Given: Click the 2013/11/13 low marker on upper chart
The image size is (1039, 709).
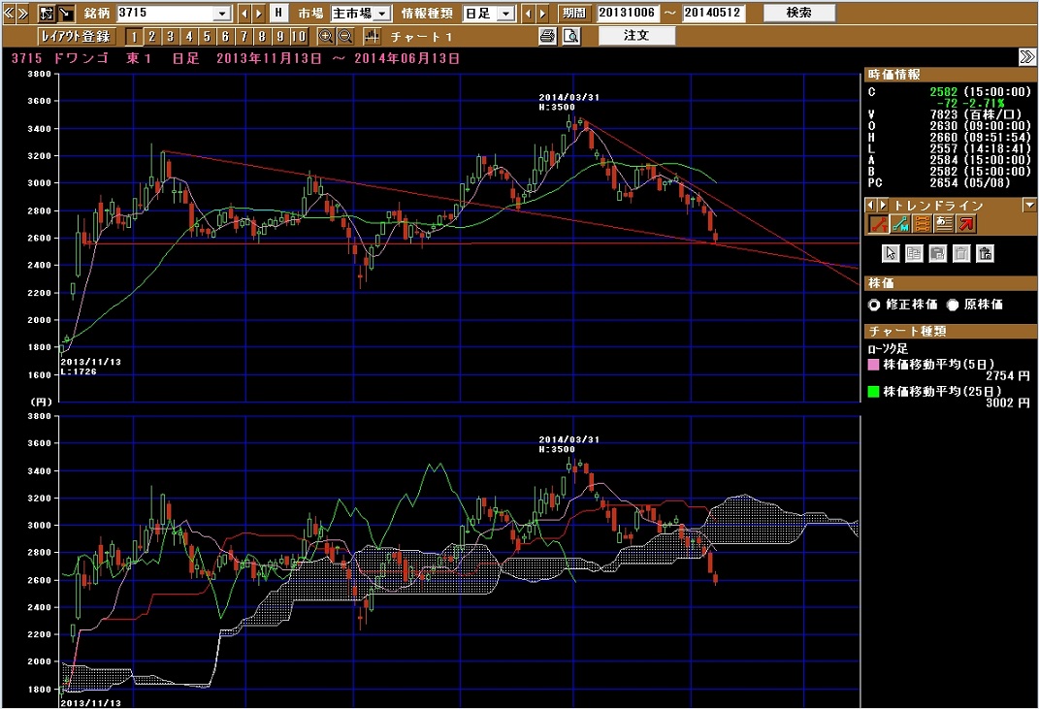Looking at the screenshot, I should pyautogui.click(x=91, y=367).
